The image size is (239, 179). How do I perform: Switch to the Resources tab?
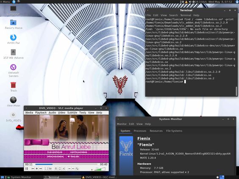point(156,131)
